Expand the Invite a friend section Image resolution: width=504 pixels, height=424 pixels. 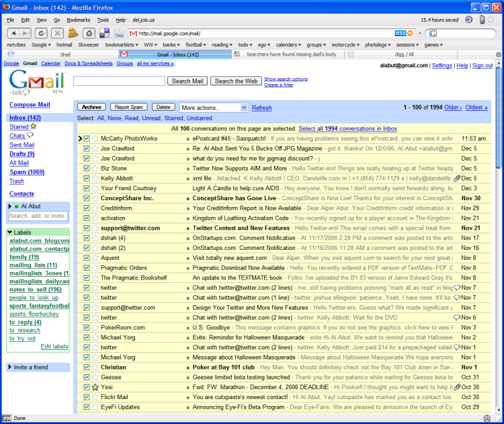(9, 367)
